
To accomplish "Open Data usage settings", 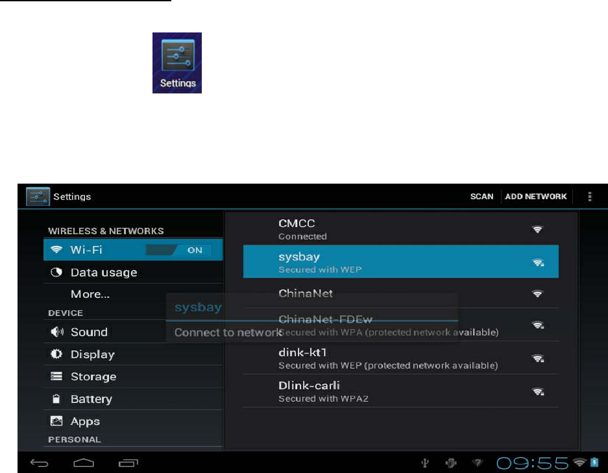I will pos(133,272).
